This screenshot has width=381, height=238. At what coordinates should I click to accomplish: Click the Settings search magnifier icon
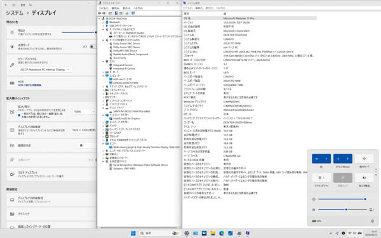click(x=30, y=5)
